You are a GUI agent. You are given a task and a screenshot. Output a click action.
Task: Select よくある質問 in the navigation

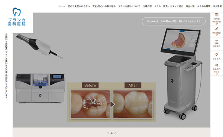point(204,6)
